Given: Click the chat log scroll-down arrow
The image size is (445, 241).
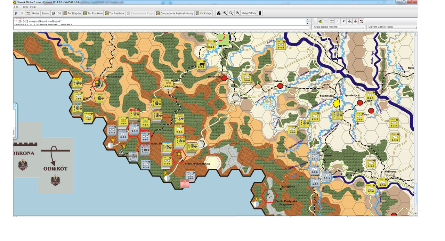Looking at the screenshot, I should point(307,24).
